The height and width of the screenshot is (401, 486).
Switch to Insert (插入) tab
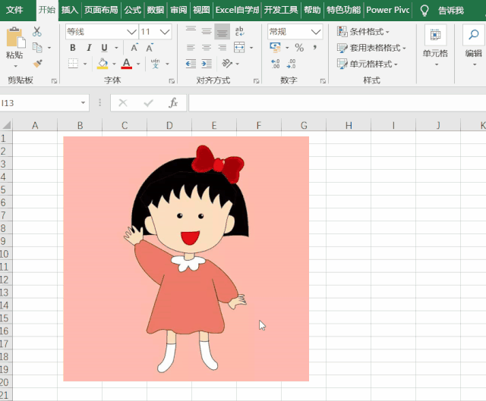click(x=69, y=10)
